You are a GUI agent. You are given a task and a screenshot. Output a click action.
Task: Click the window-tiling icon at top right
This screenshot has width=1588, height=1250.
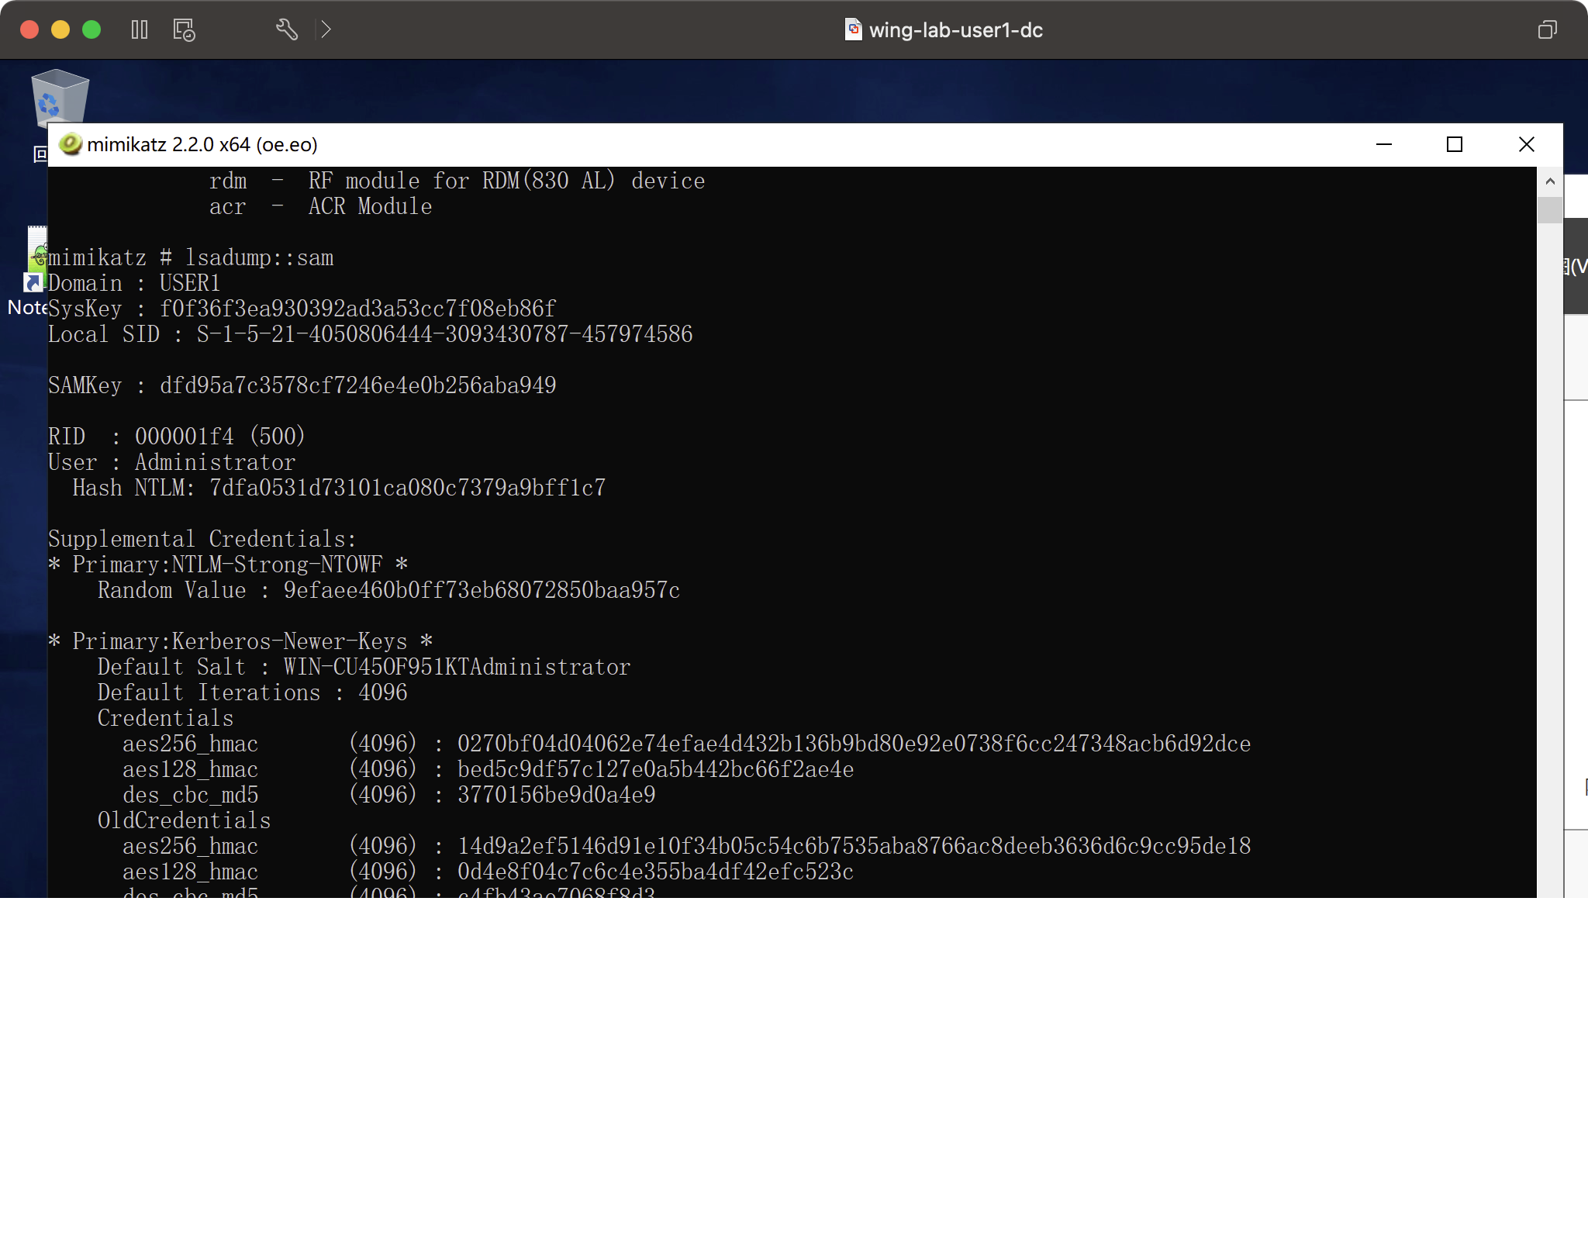coord(1547,29)
